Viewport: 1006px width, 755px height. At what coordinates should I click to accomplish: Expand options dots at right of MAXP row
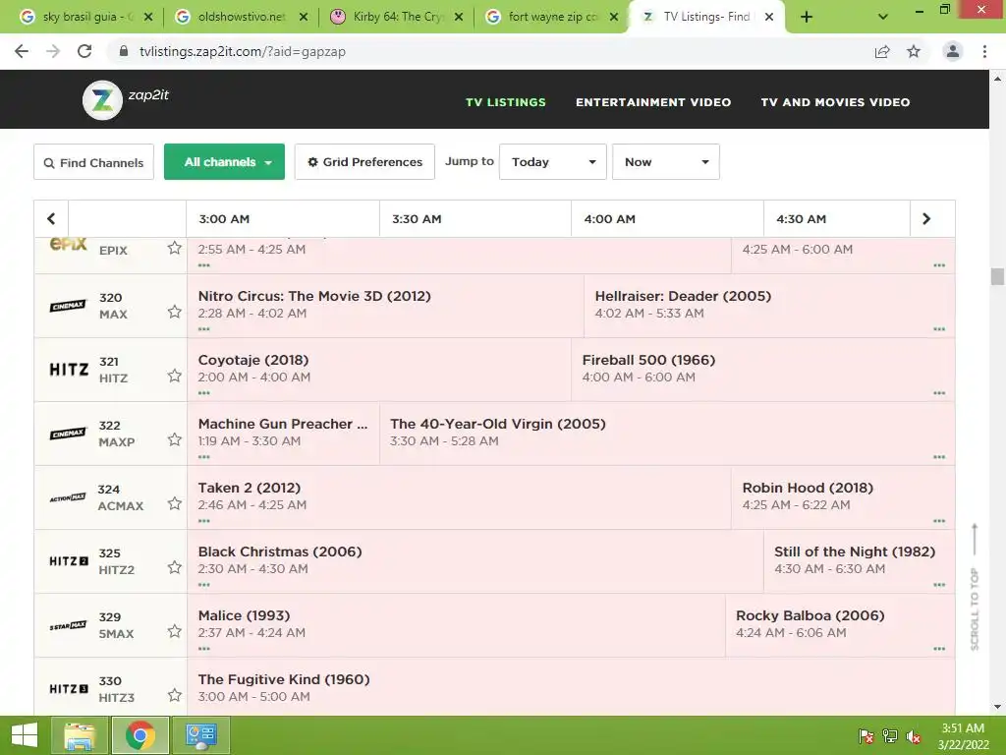[x=939, y=457]
